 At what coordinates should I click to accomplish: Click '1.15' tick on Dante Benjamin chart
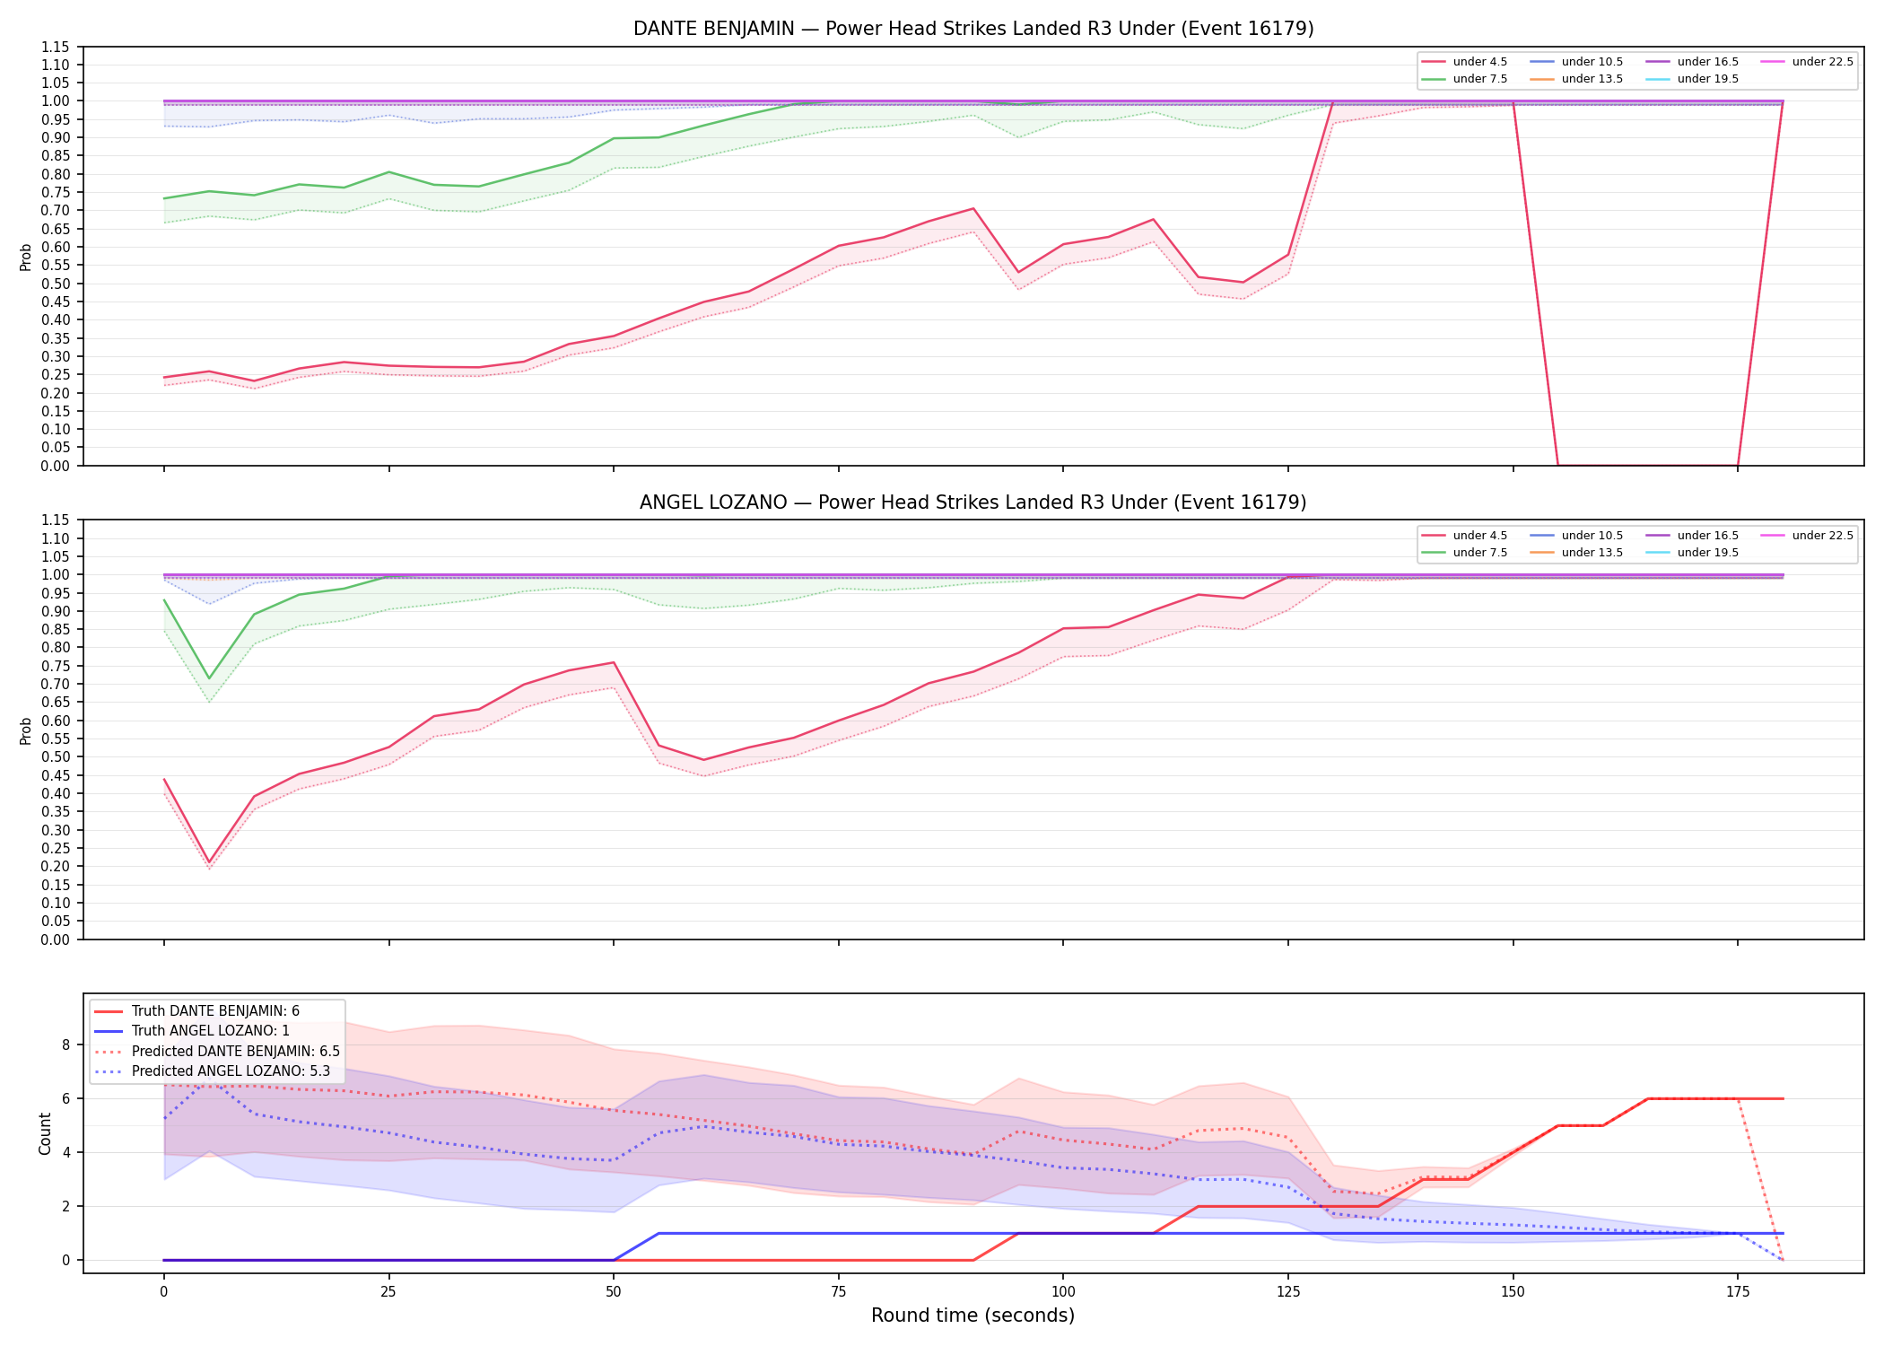click(x=56, y=47)
